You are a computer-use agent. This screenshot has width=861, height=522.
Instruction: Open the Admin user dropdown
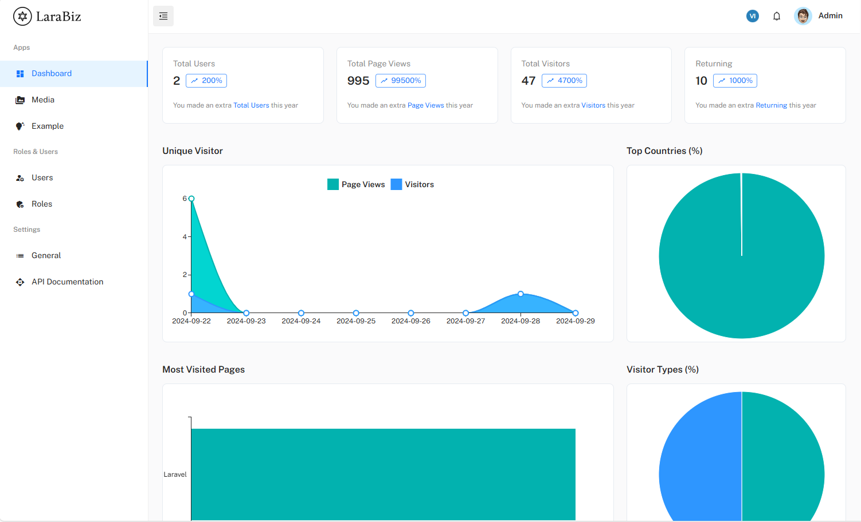[819, 16]
